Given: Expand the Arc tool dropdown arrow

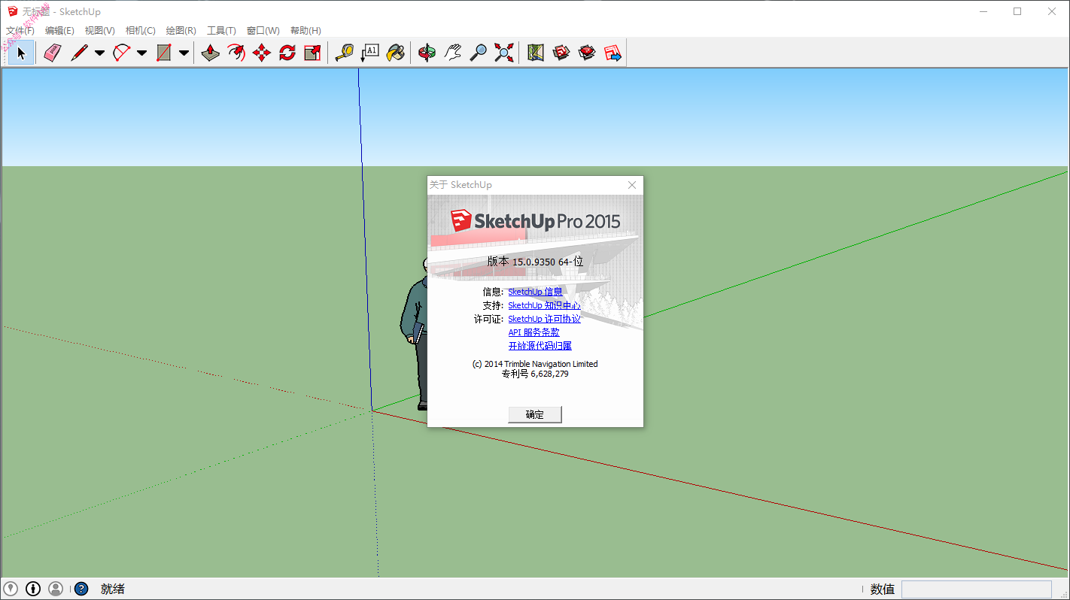Looking at the screenshot, I should point(141,53).
